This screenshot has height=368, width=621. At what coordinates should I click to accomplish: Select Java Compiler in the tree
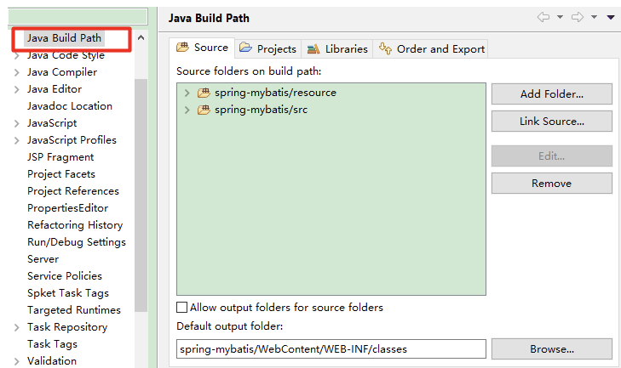click(62, 72)
